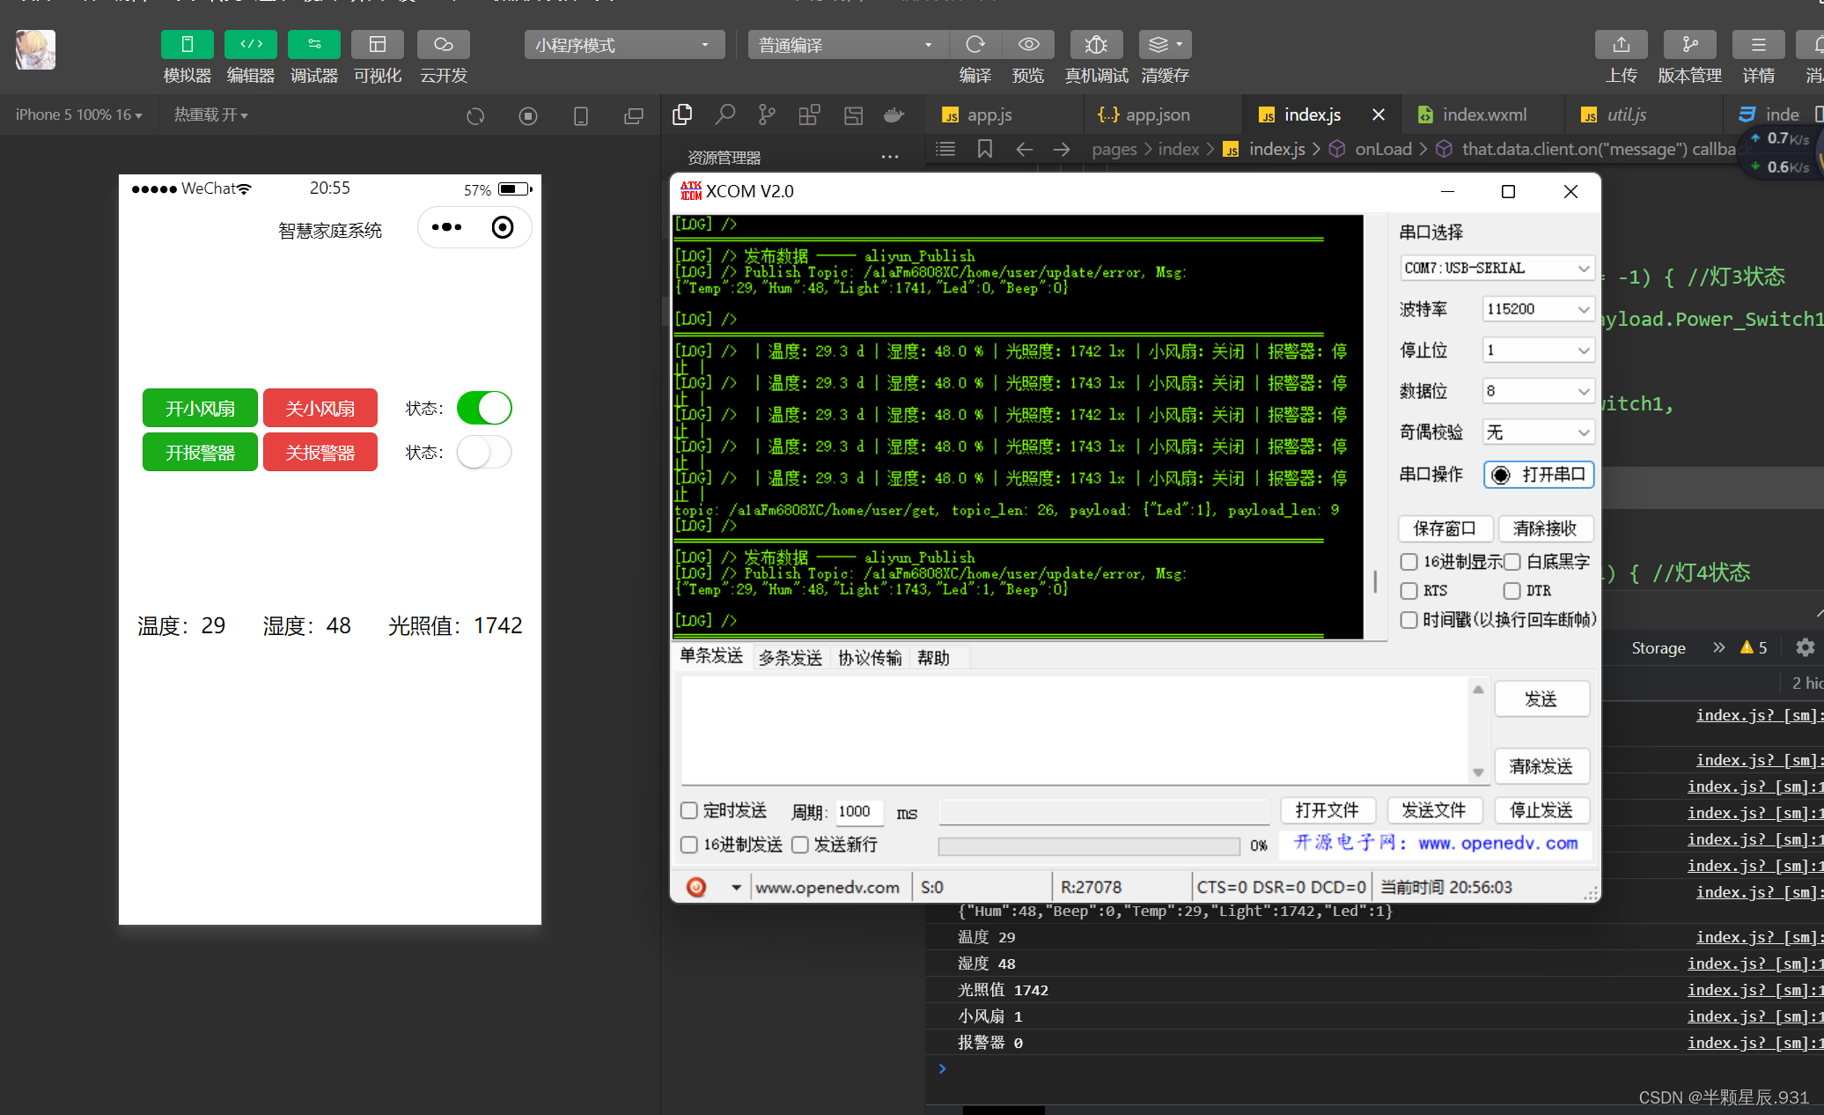The height and width of the screenshot is (1115, 1824).
Task: Open real device debugging icon
Action: [1096, 45]
